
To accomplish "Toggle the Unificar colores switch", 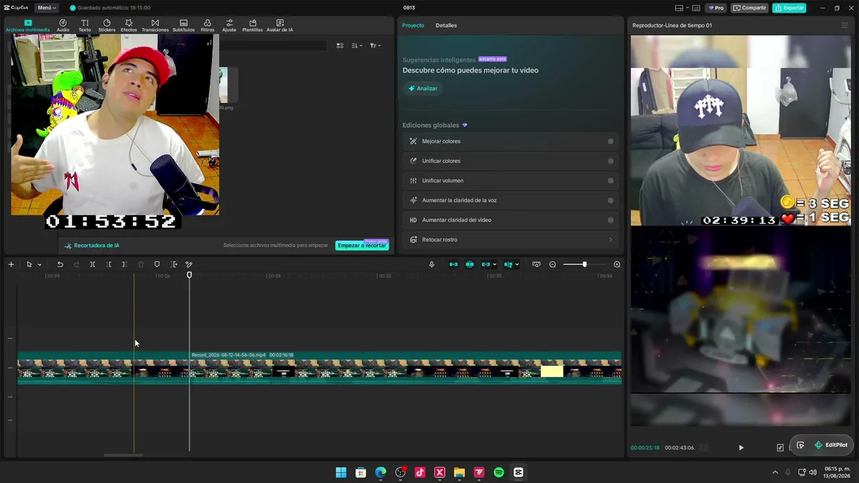I will tap(610, 161).
